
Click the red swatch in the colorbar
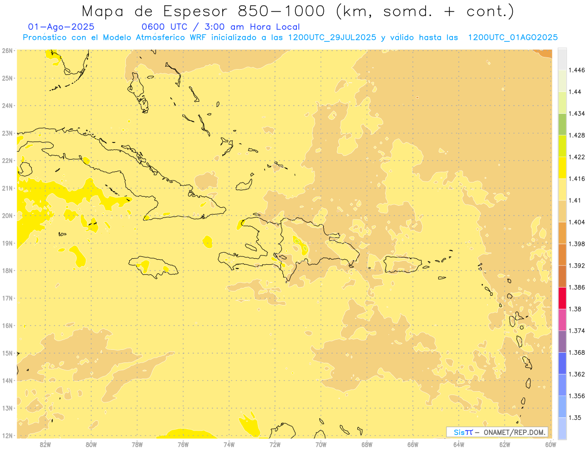pyautogui.click(x=562, y=298)
